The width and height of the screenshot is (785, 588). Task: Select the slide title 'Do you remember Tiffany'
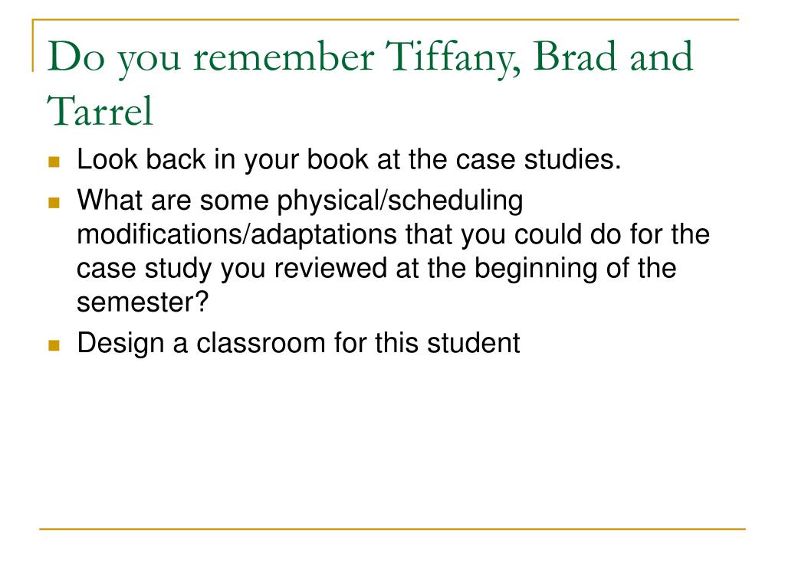(370, 83)
